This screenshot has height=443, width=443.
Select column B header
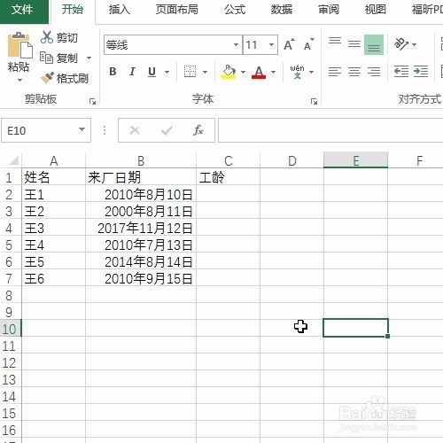tap(141, 161)
